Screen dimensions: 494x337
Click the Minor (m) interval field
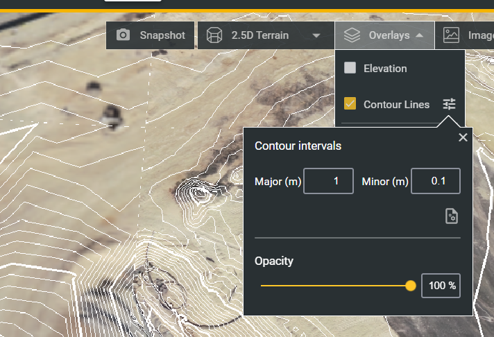tap(436, 181)
